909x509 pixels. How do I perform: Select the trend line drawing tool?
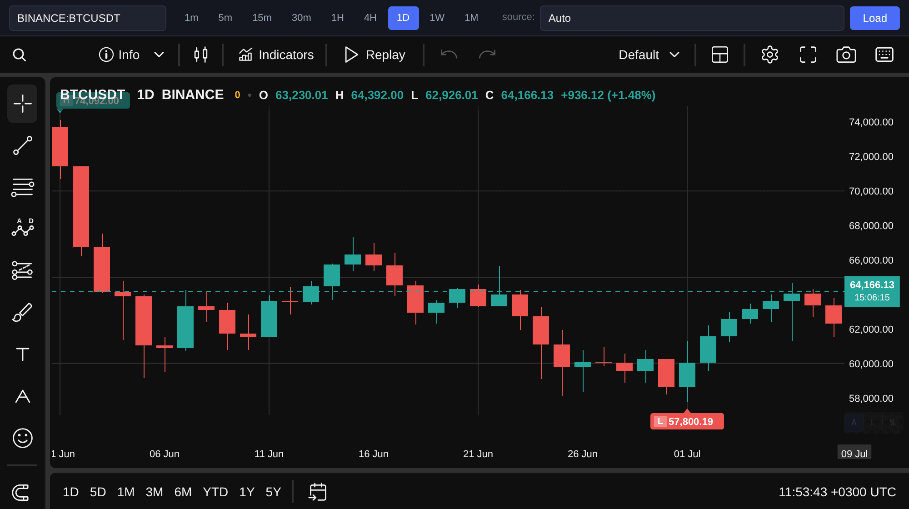(22, 145)
